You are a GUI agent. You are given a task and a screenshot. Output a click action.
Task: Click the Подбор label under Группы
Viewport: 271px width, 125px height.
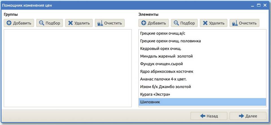53,23
